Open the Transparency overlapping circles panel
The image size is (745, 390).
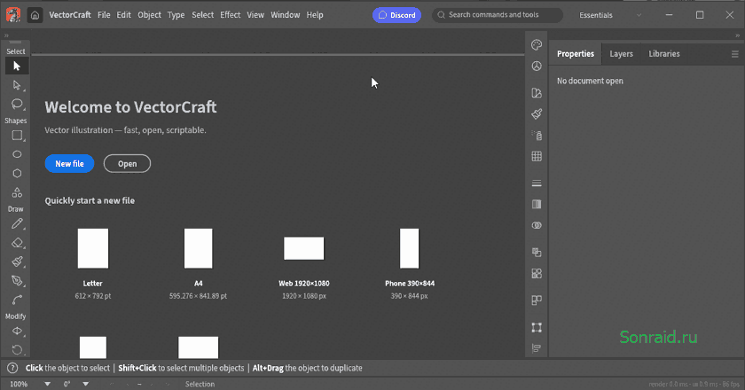(x=537, y=226)
